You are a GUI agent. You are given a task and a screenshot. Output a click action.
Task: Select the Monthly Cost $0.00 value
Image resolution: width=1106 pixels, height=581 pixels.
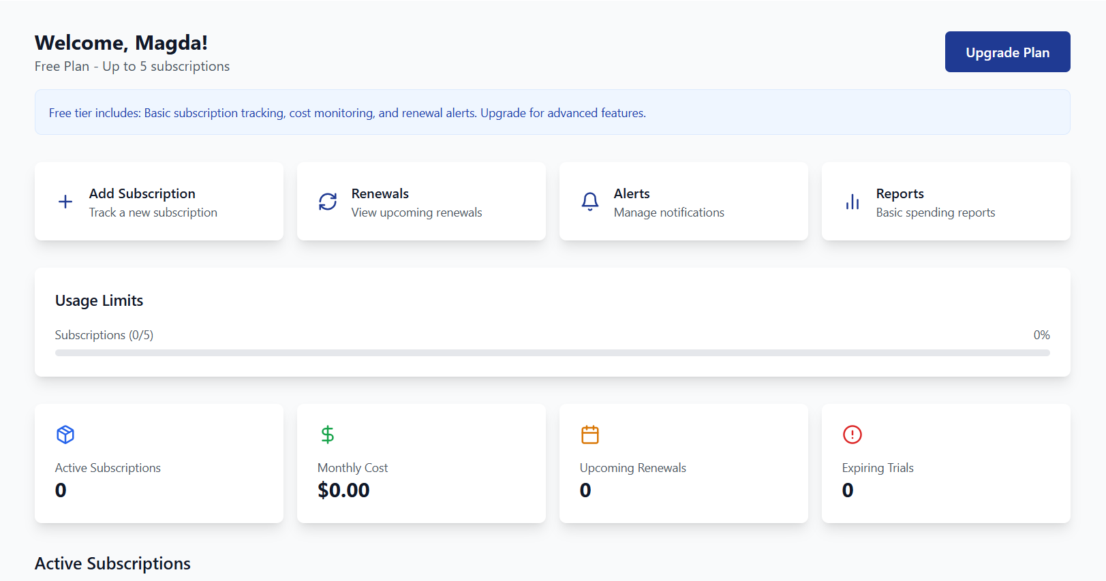pos(343,490)
